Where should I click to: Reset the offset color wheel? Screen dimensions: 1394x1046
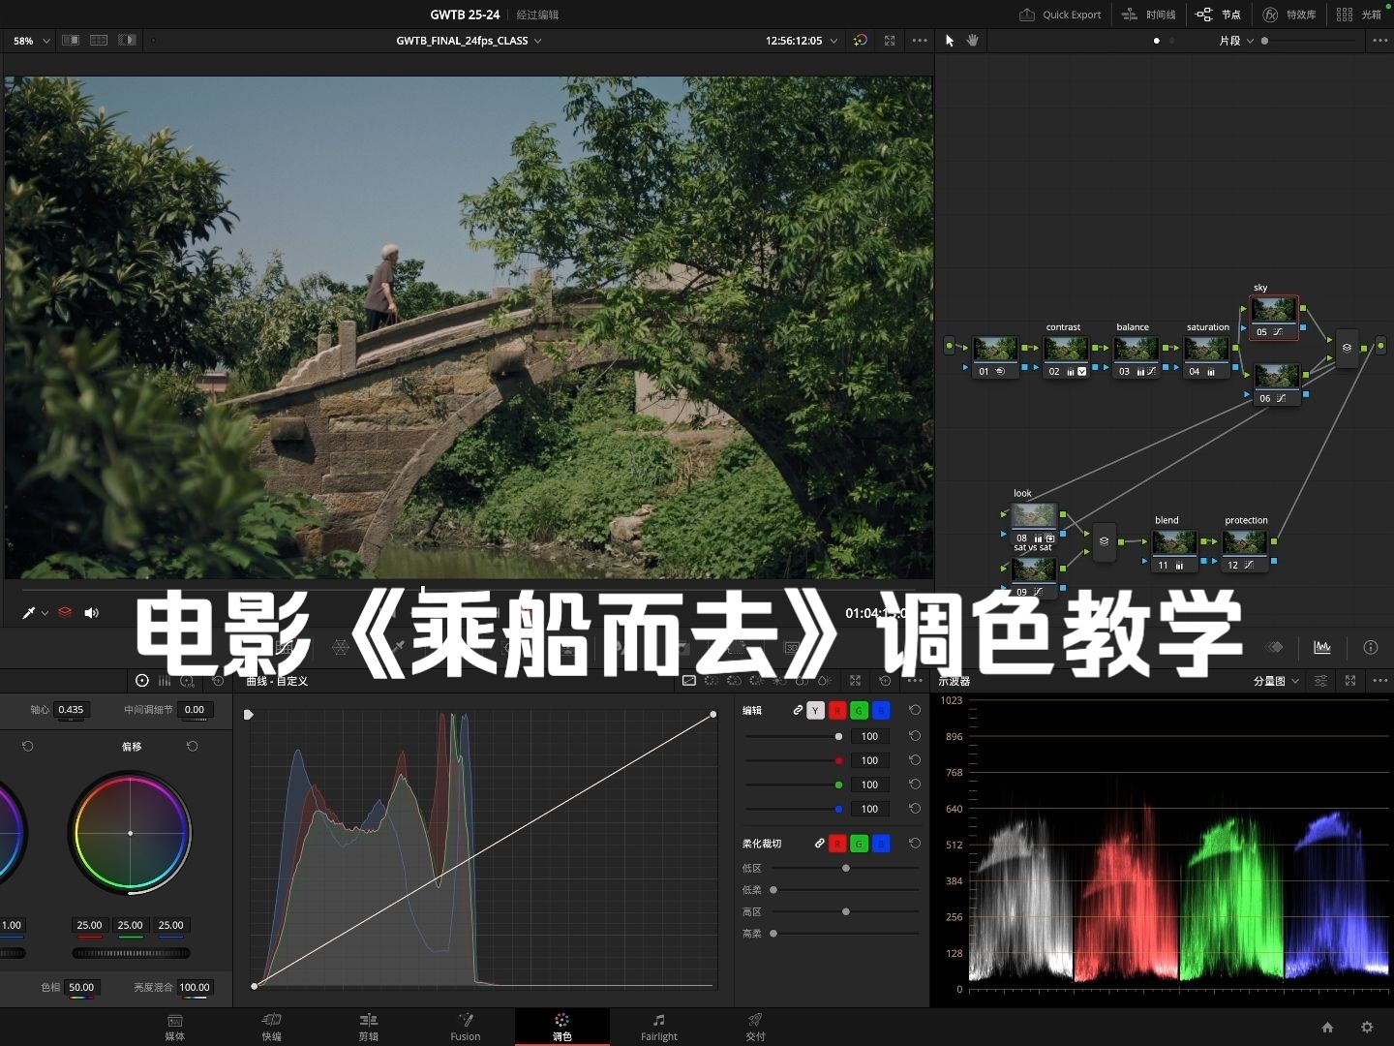tap(193, 747)
